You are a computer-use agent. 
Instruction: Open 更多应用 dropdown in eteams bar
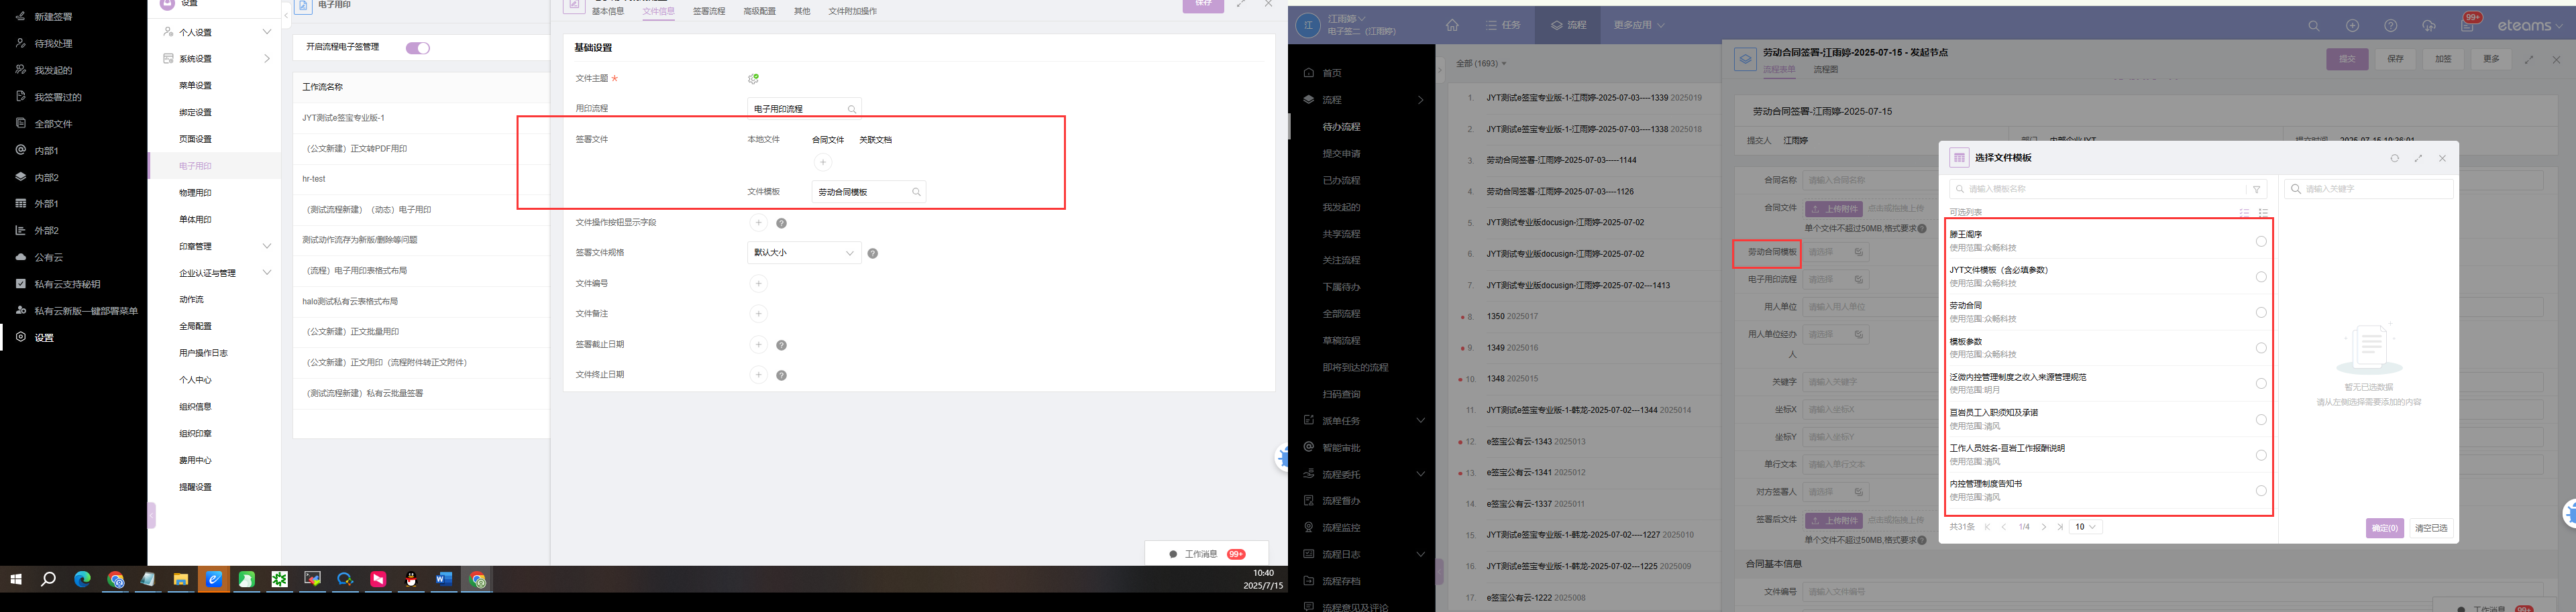tap(1639, 26)
